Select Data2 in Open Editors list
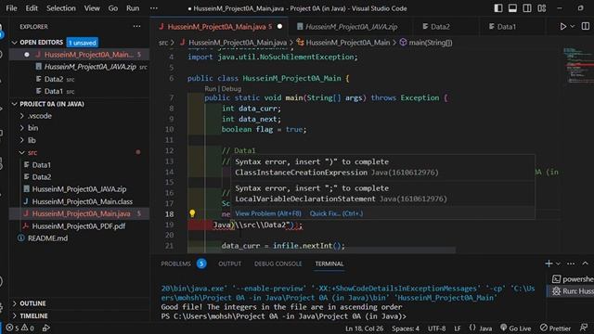This screenshot has width=594, height=334. pos(54,79)
